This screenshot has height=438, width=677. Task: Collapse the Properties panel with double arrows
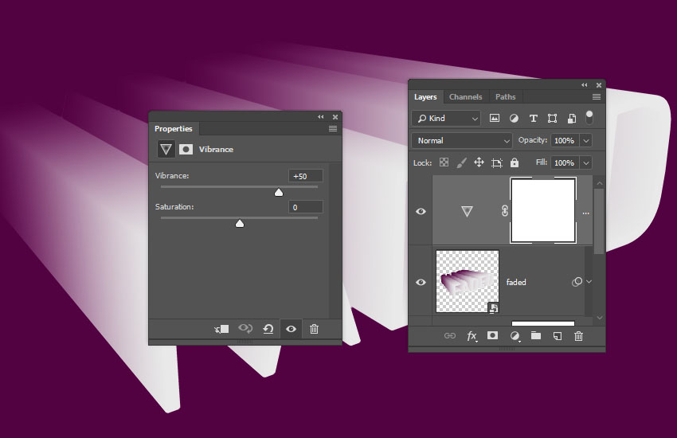tap(321, 117)
